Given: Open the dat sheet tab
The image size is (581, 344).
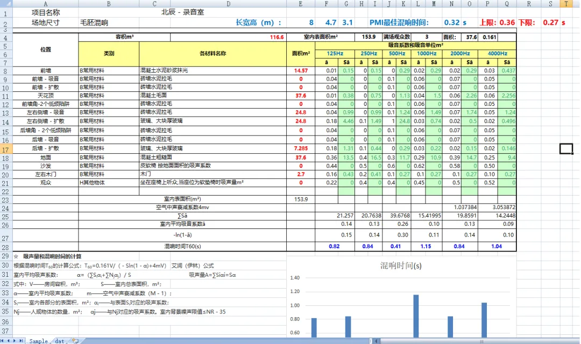Looking at the screenshot, I should tap(59, 341).
